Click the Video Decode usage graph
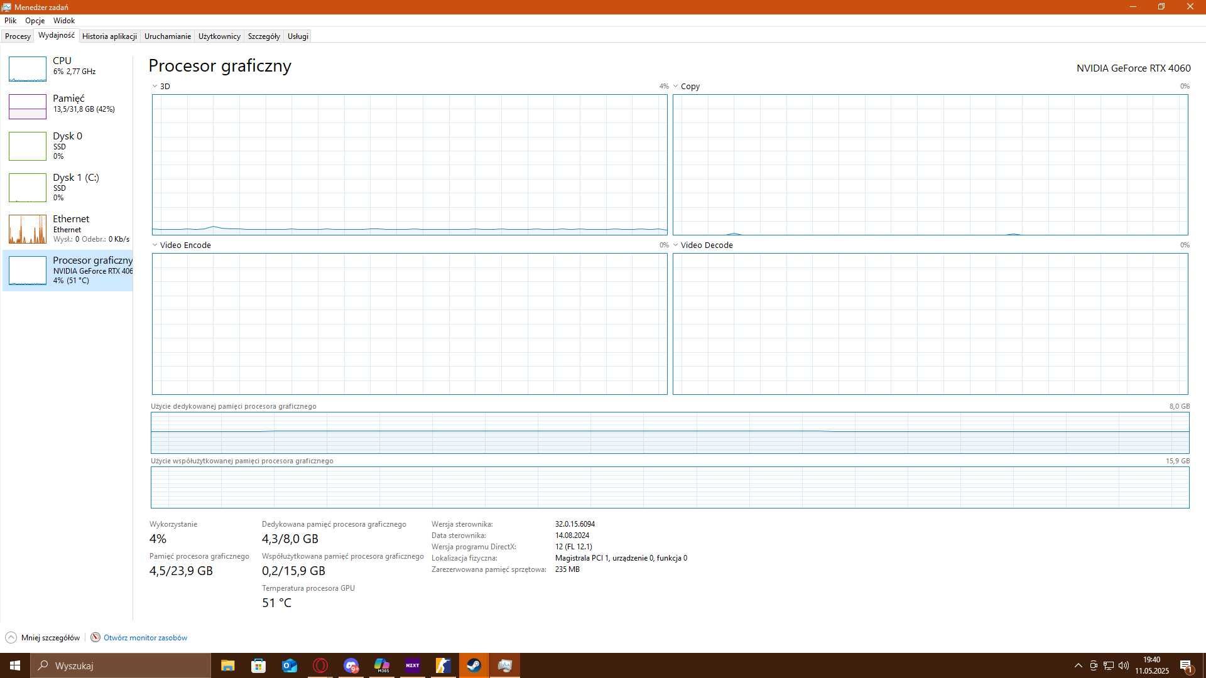 pos(930,324)
